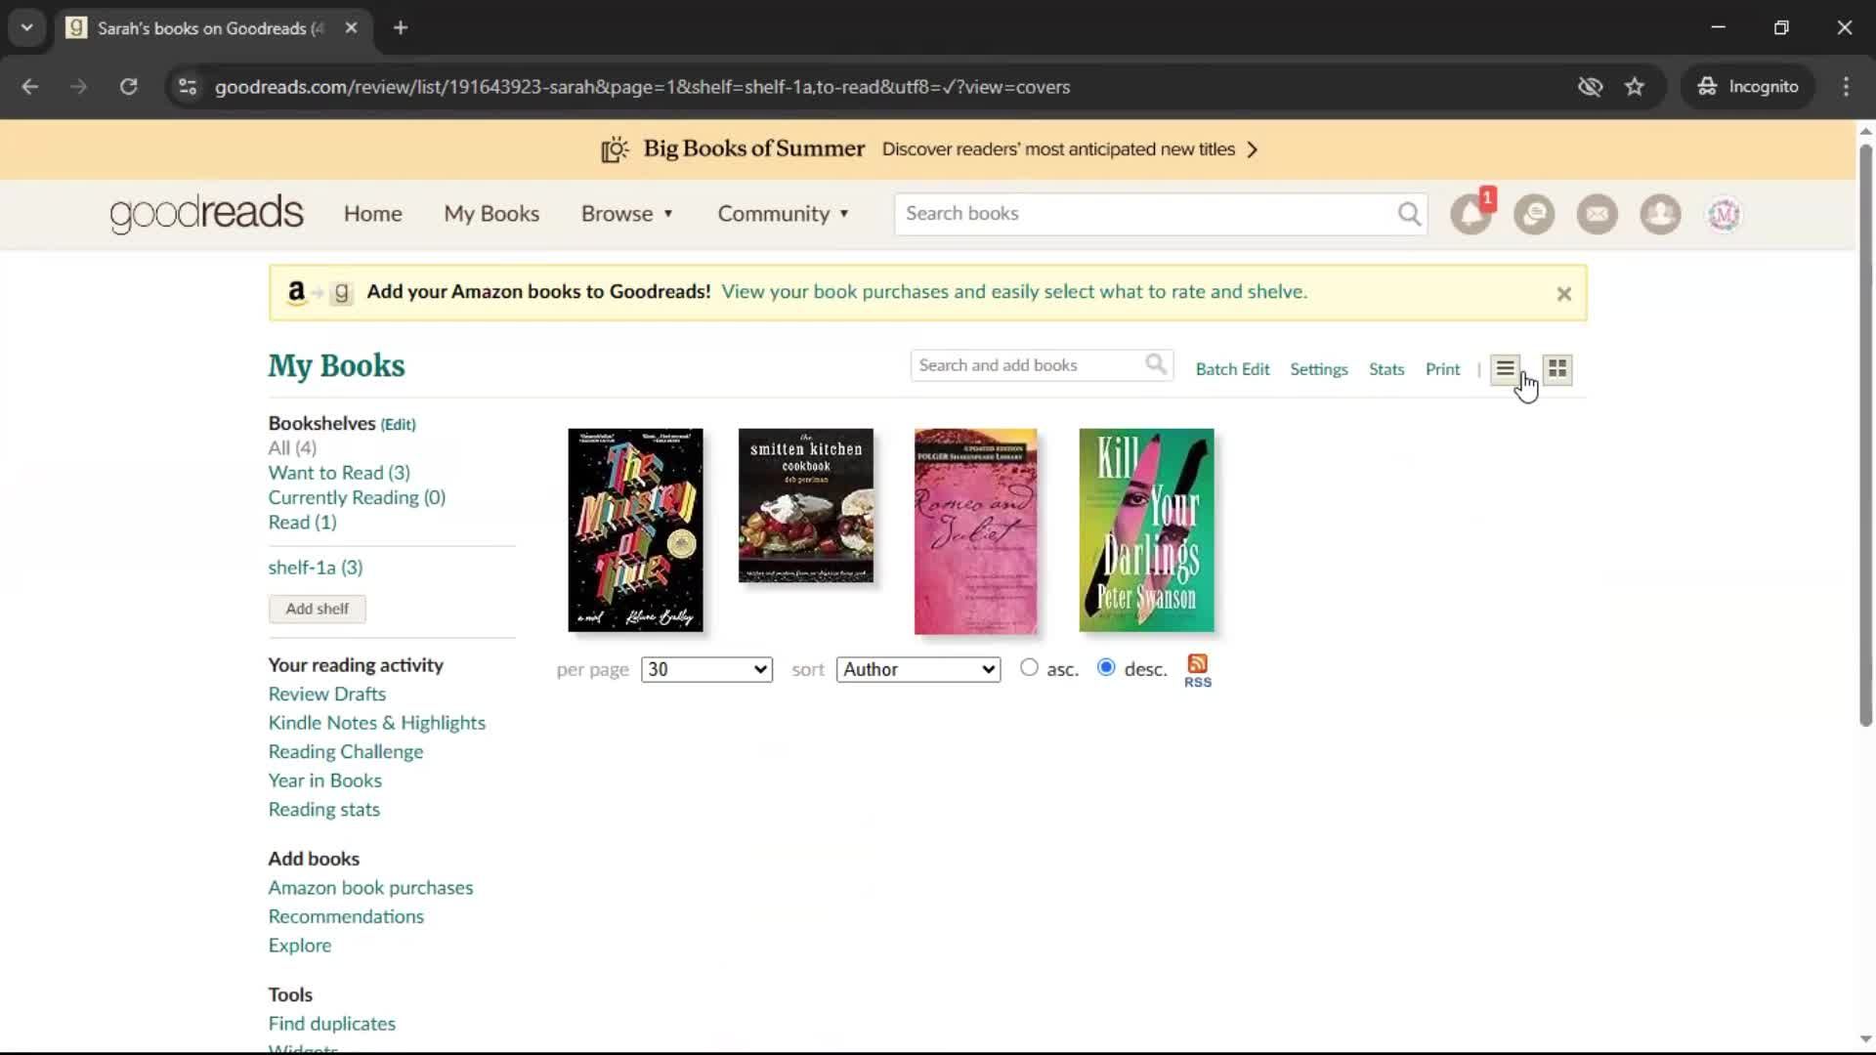1876x1055 pixels.
Task: Select ascending sort order
Action: tap(1029, 668)
